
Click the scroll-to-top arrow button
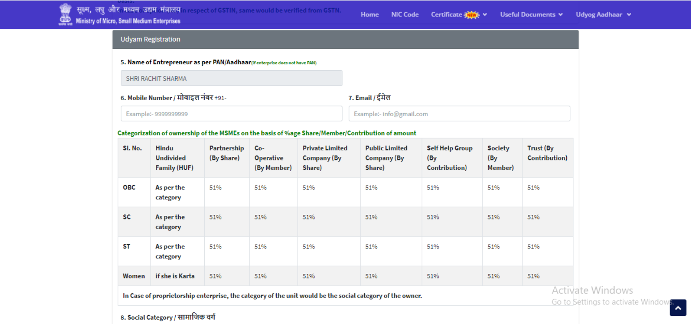(x=678, y=307)
